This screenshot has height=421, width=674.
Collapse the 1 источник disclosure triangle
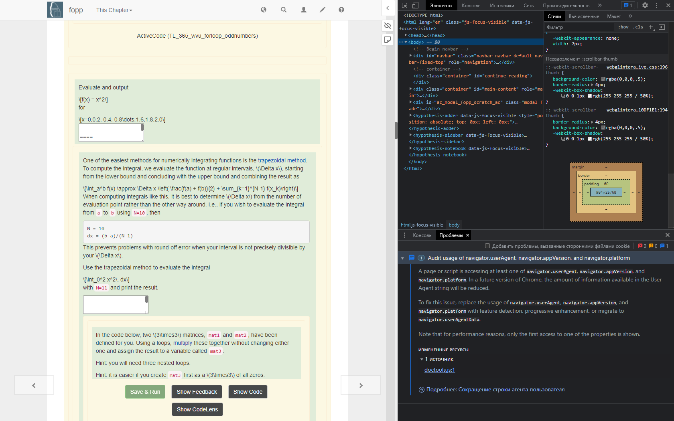421,359
